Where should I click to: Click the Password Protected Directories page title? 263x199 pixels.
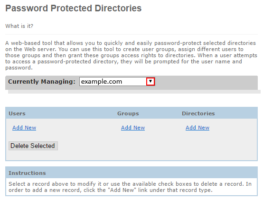coord(74,8)
